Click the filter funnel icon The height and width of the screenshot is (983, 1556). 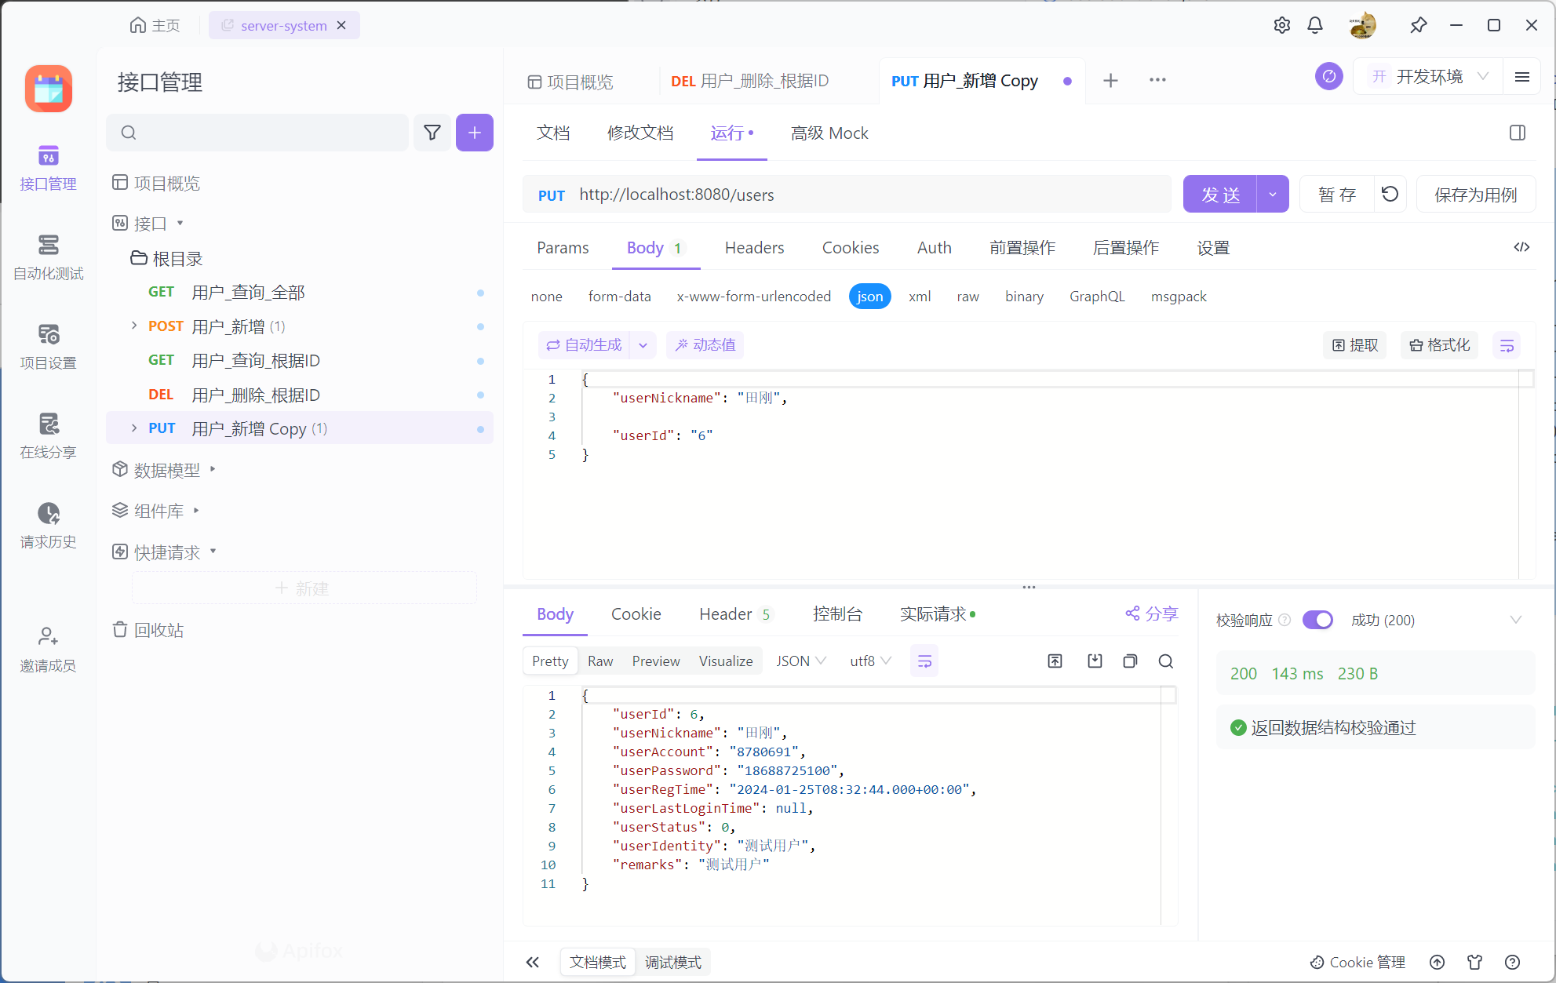tap(432, 133)
